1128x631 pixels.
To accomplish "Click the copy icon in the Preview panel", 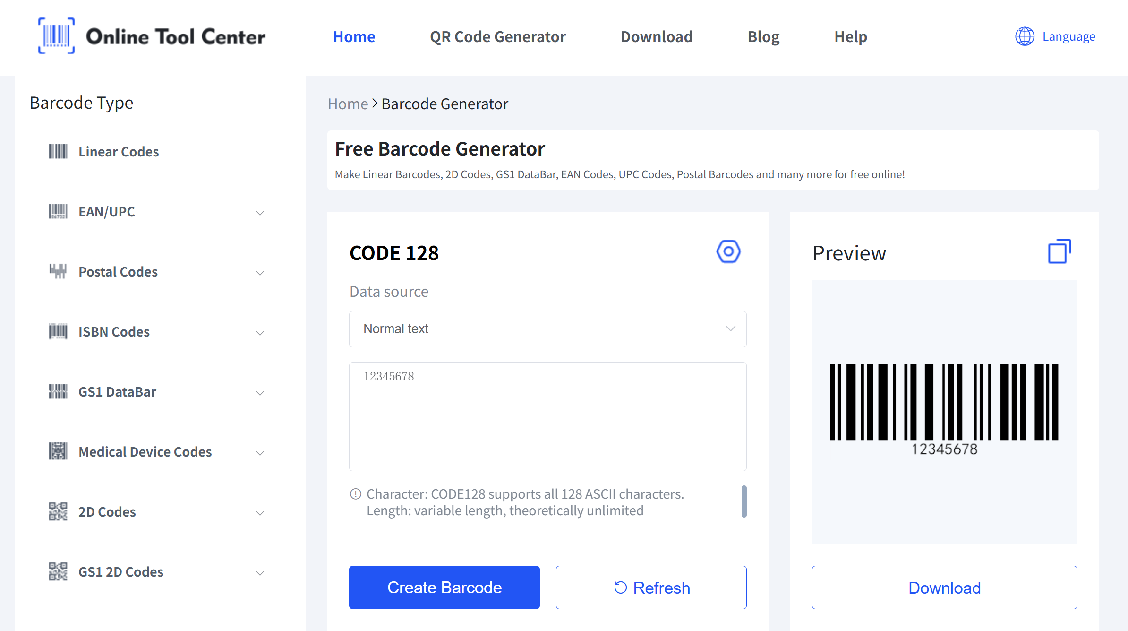I will click(x=1060, y=251).
